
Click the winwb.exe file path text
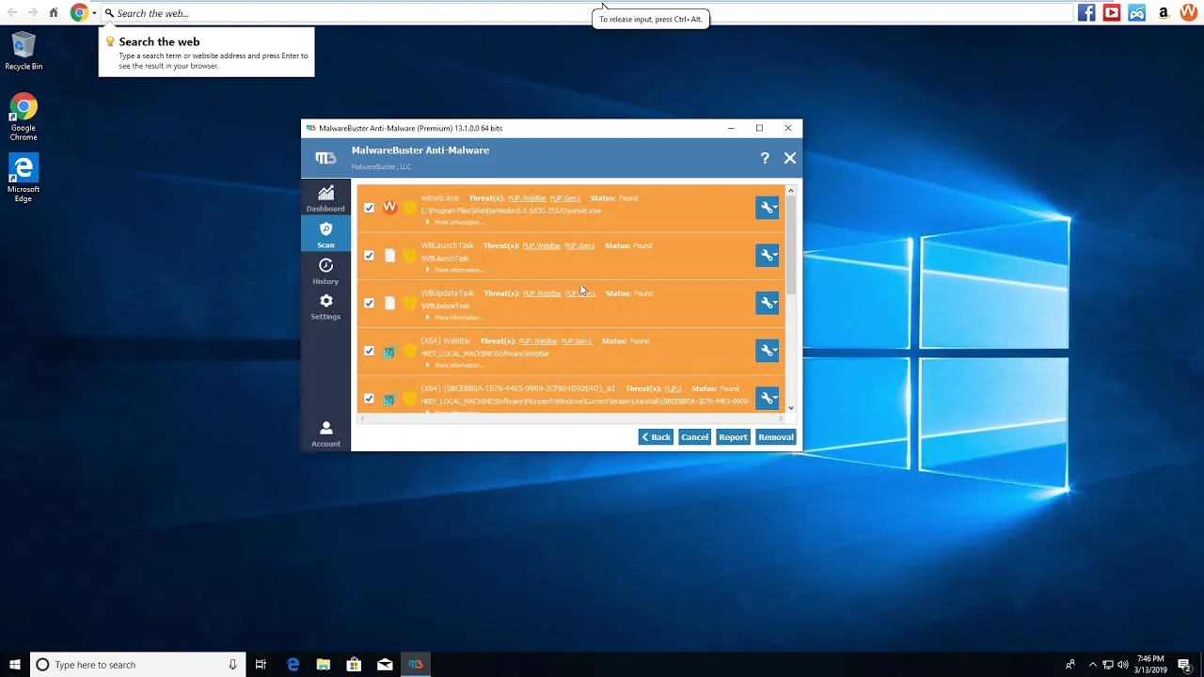[511, 211]
